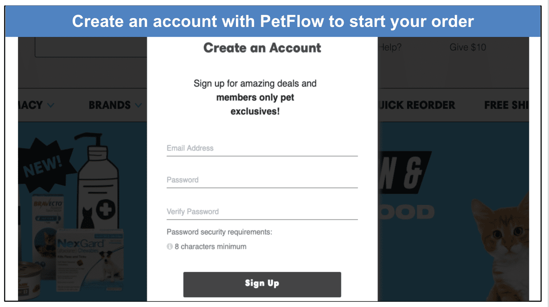Click the chevron next to BRANDS

[138, 105]
